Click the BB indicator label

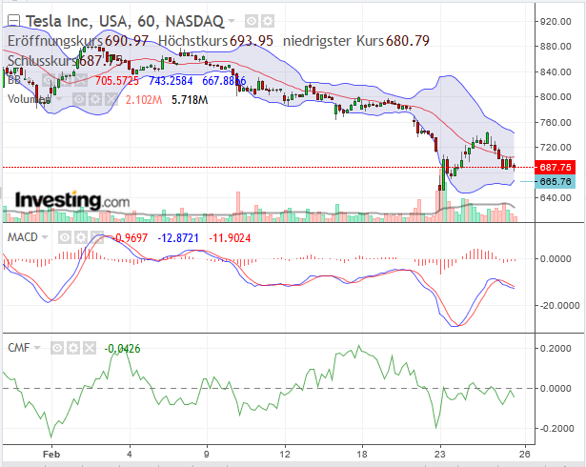coord(14,80)
